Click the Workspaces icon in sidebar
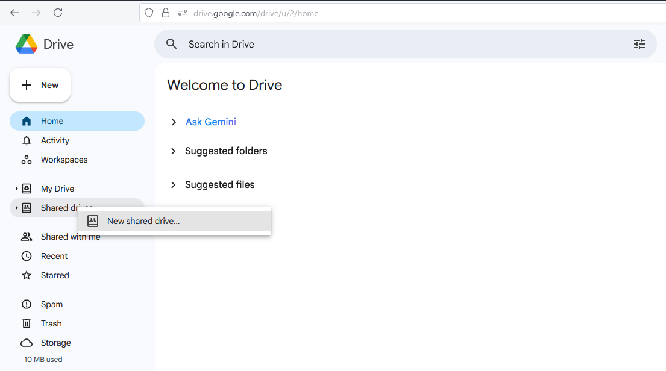Viewport: 666px width, 371px height. coord(27,160)
